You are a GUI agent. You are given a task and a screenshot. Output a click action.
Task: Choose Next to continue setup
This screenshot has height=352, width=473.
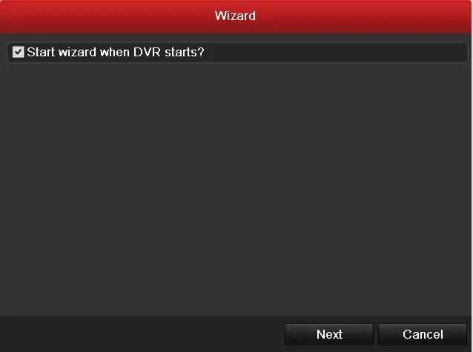pyautogui.click(x=329, y=334)
